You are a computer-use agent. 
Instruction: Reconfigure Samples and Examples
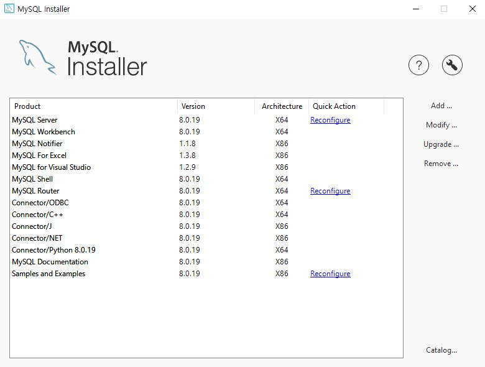[x=330, y=274]
